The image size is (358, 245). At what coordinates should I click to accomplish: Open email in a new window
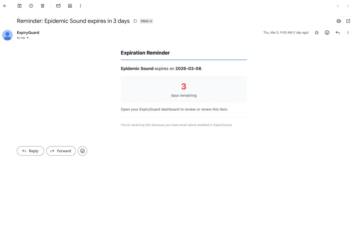tap(348, 21)
